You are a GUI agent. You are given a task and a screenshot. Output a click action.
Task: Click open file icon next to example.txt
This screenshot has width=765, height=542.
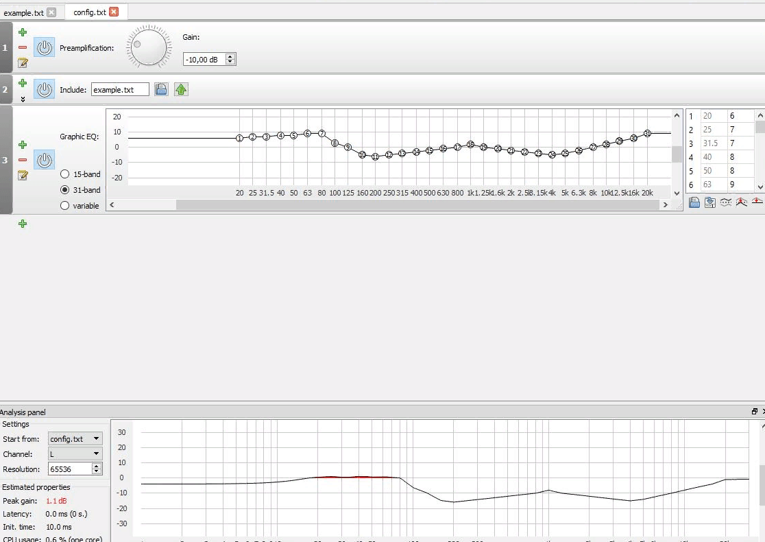coord(161,89)
